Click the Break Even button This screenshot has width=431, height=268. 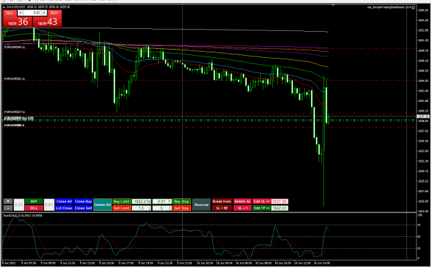pyautogui.click(x=222, y=201)
